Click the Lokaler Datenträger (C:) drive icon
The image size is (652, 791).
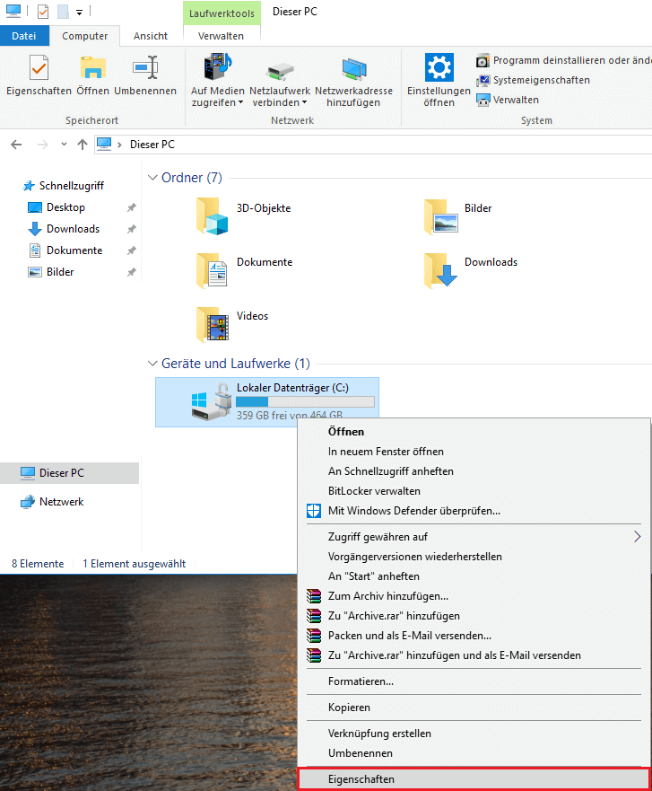(x=212, y=401)
